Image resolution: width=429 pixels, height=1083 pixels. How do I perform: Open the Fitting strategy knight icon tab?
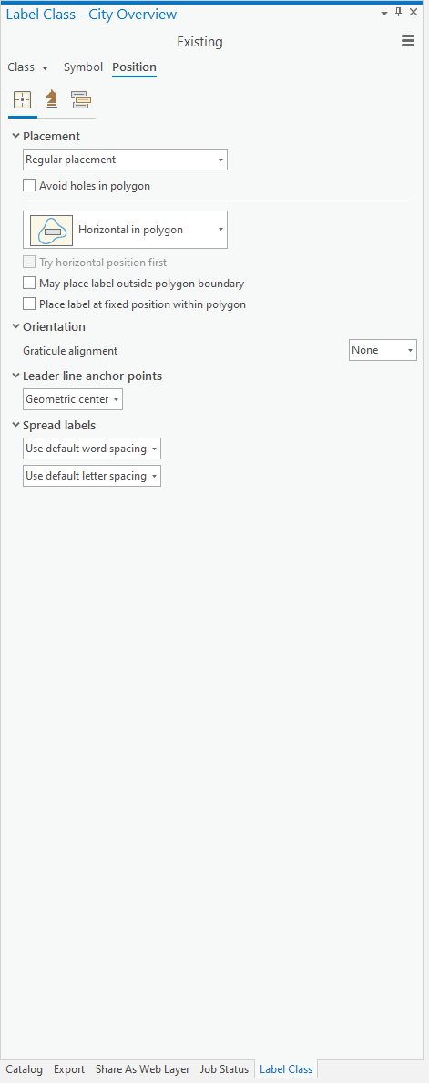click(52, 100)
